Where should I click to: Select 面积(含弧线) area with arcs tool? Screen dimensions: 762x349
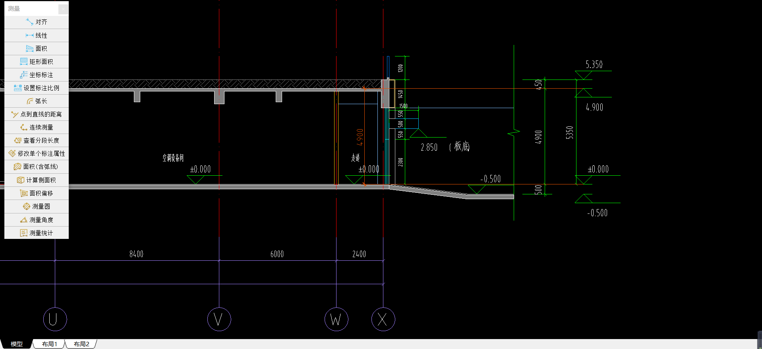tap(37, 167)
